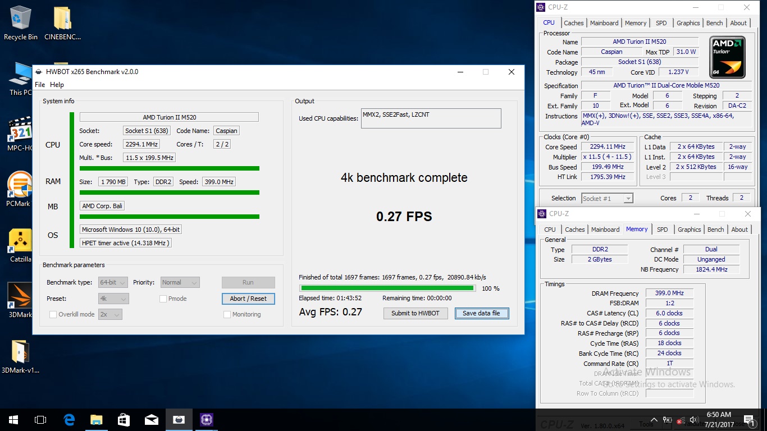Click the Multiplier value x 11.5
This screenshot has height=431, width=767.
(x=608, y=157)
